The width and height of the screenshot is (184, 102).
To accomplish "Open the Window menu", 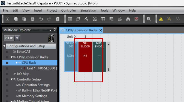I will click(x=118, y=11).
